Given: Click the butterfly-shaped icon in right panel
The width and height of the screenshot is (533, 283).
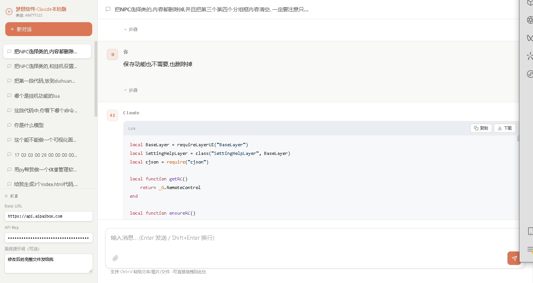Looking at the screenshot, I should point(530,38).
